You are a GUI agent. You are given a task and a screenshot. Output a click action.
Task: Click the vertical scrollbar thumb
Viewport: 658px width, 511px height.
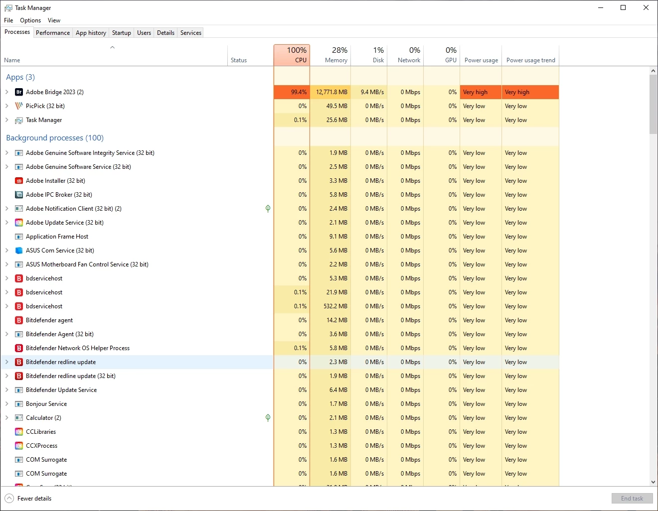pos(653,105)
